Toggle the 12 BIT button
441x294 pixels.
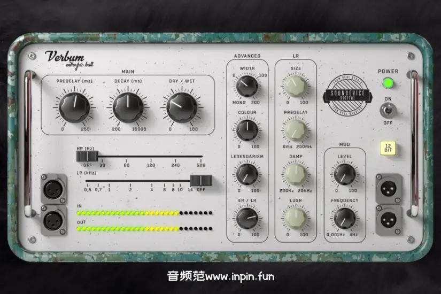(388, 148)
